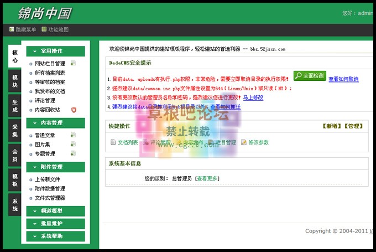Expand the 批量维护 section
The image size is (376, 252).
coord(55,224)
